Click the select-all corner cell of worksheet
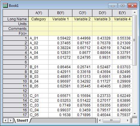Screen dimensions: 140x126 (x=16, y=13)
